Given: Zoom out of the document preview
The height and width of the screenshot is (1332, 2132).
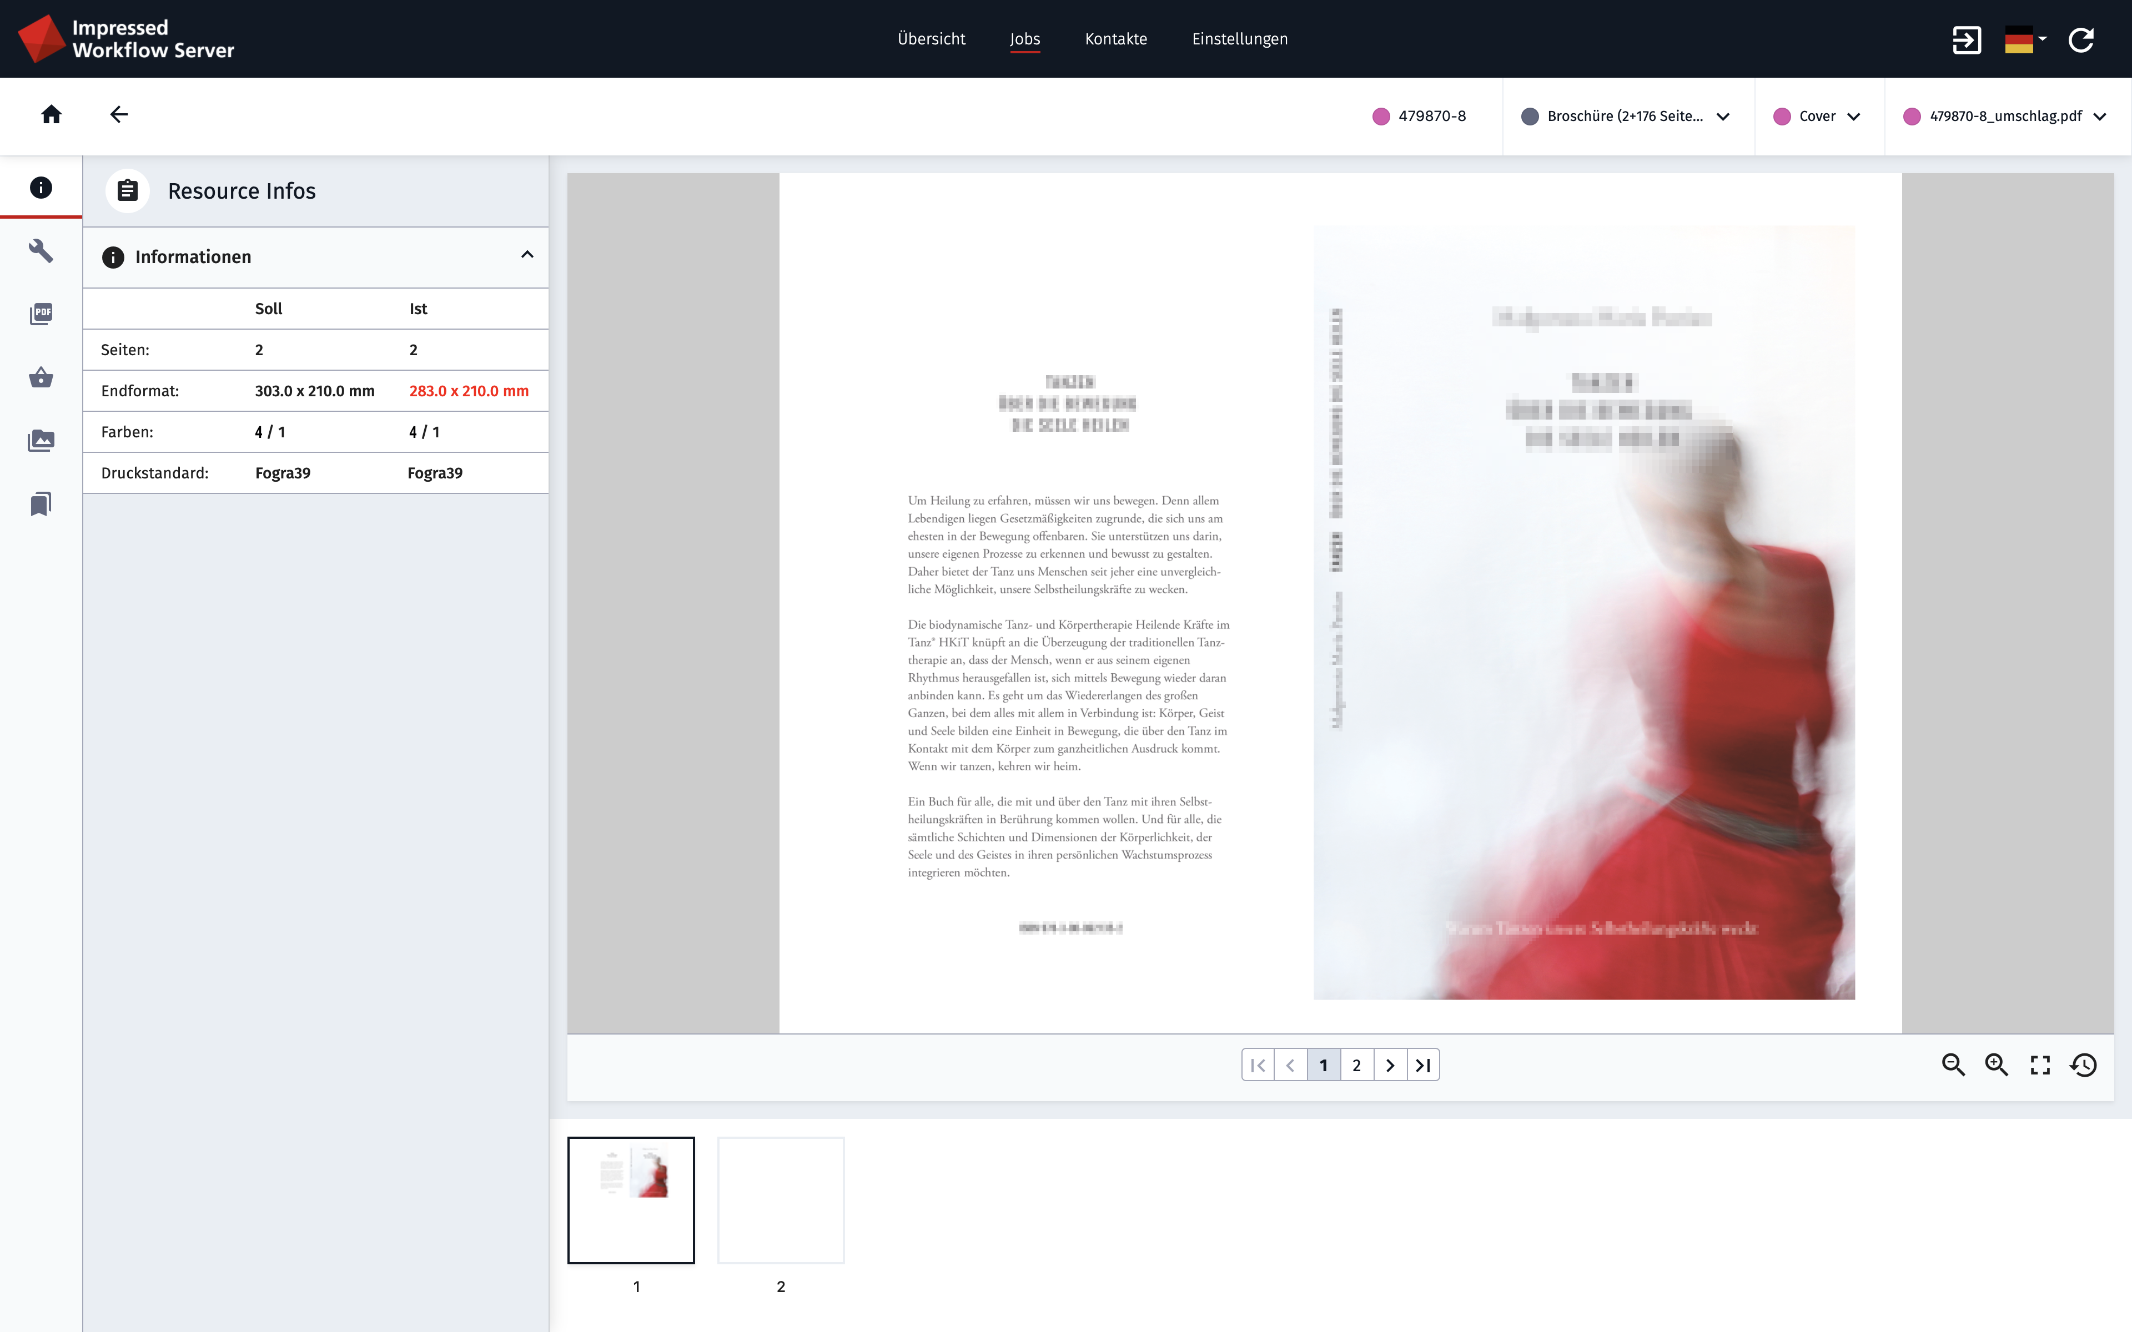Looking at the screenshot, I should [1955, 1064].
